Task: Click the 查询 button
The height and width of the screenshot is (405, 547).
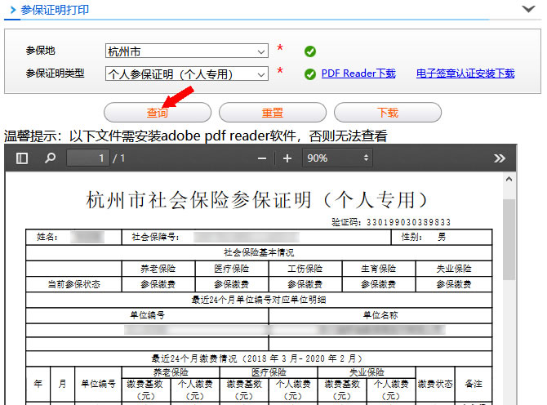Action: [158, 113]
